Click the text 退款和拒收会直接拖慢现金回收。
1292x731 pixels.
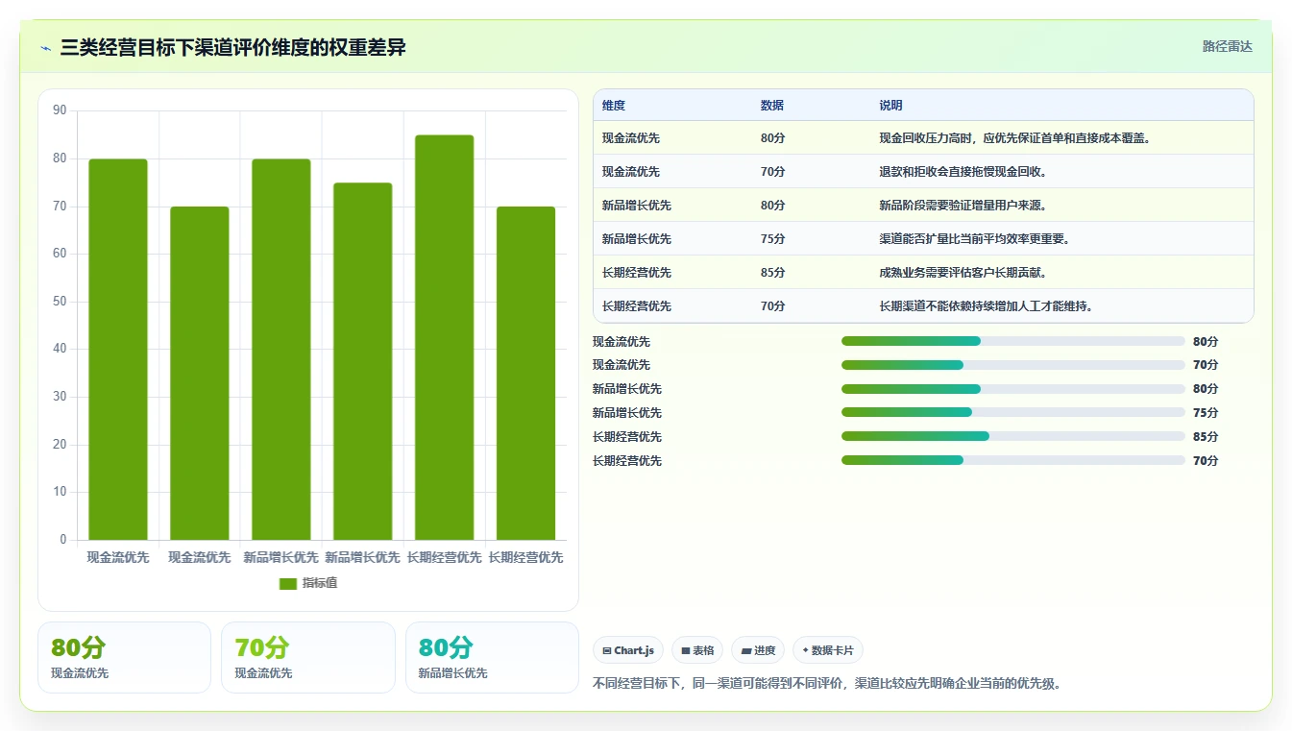click(963, 172)
